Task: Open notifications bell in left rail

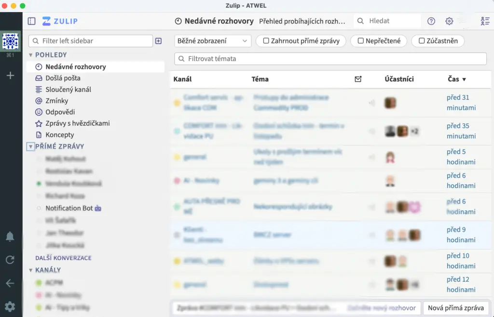Action: click(x=10, y=236)
